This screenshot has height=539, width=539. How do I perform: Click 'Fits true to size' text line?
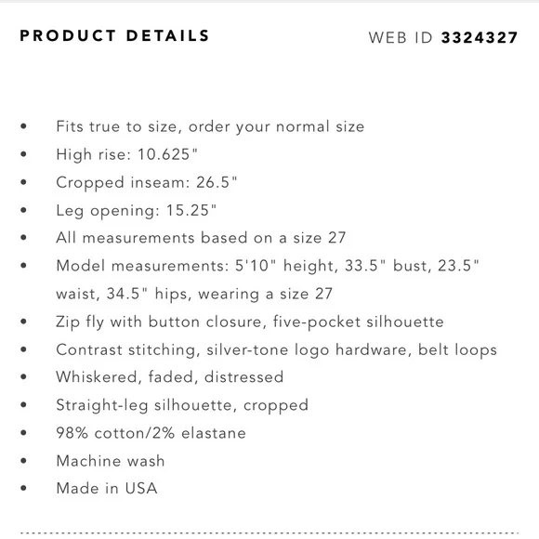pyautogui.click(x=210, y=126)
